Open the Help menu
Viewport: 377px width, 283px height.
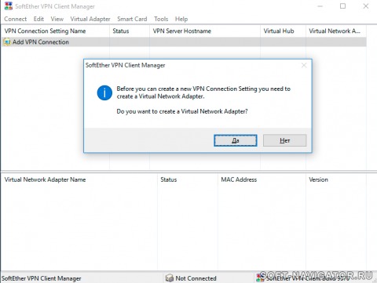pos(181,19)
